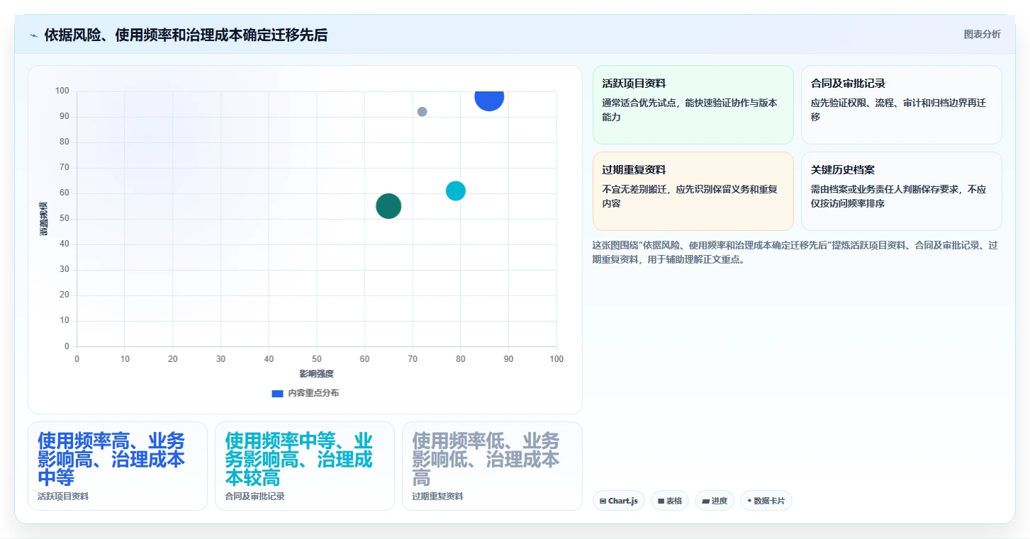Click the 图表分析 label in header
The width and height of the screenshot is (1030, 539).
click(x=982, y=34)
